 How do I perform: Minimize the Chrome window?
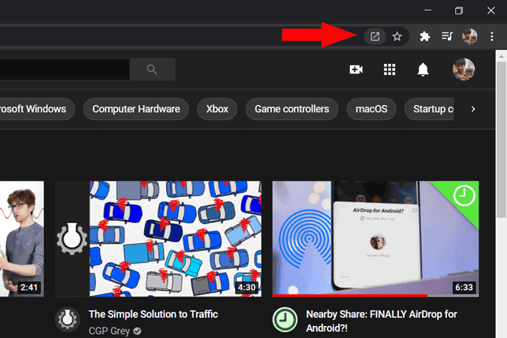tap(428, 11)
